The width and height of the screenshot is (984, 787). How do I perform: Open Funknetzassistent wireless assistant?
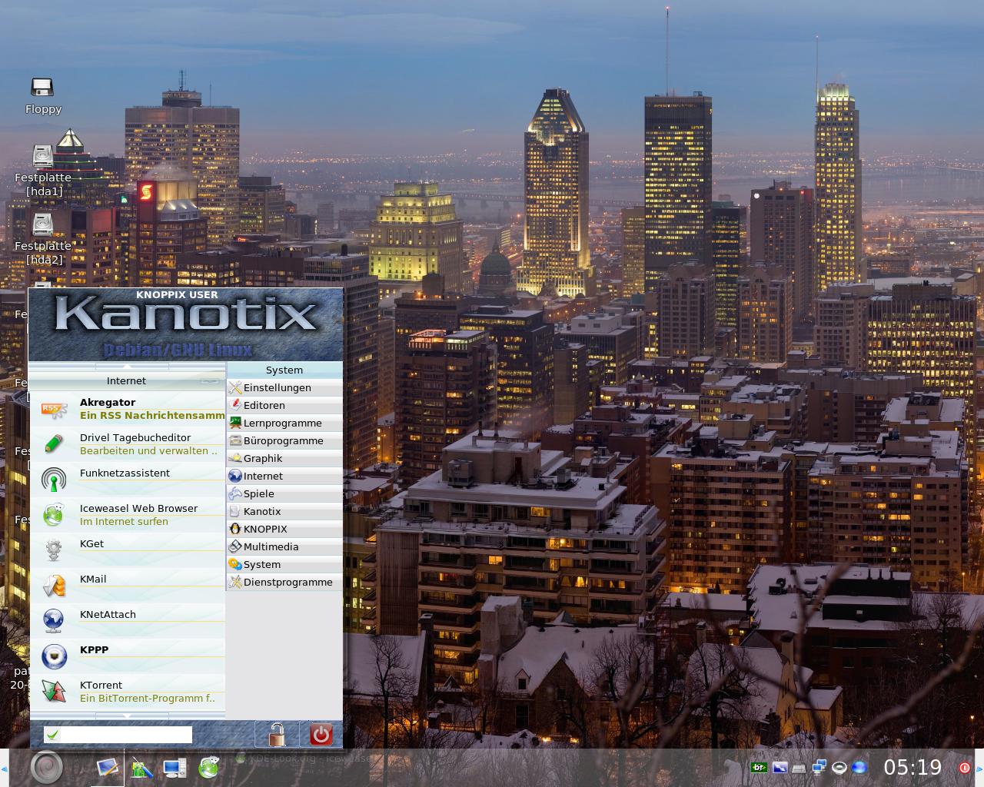tap(127, 480)
